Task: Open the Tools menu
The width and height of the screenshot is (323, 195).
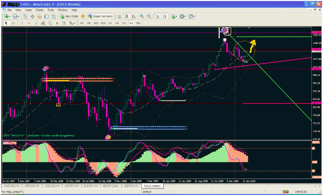Action: click(x=51, y=10)
